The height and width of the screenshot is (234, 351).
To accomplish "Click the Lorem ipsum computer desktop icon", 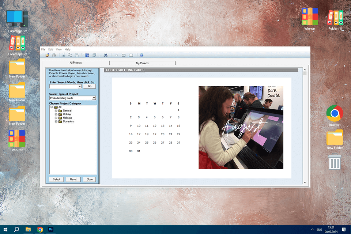I will (18, 22).
